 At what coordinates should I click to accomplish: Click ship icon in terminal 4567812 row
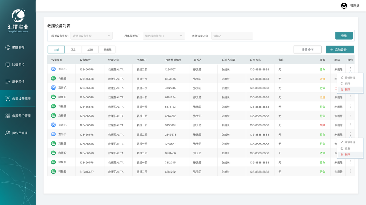54,115
